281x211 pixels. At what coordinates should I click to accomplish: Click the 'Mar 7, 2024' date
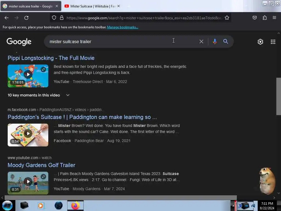click(114, 189)
